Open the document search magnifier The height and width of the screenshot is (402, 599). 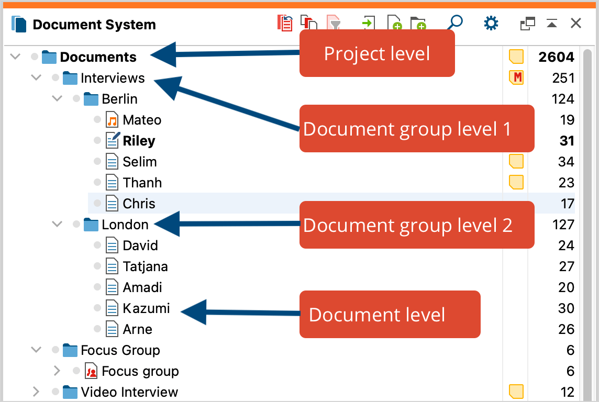454,23
